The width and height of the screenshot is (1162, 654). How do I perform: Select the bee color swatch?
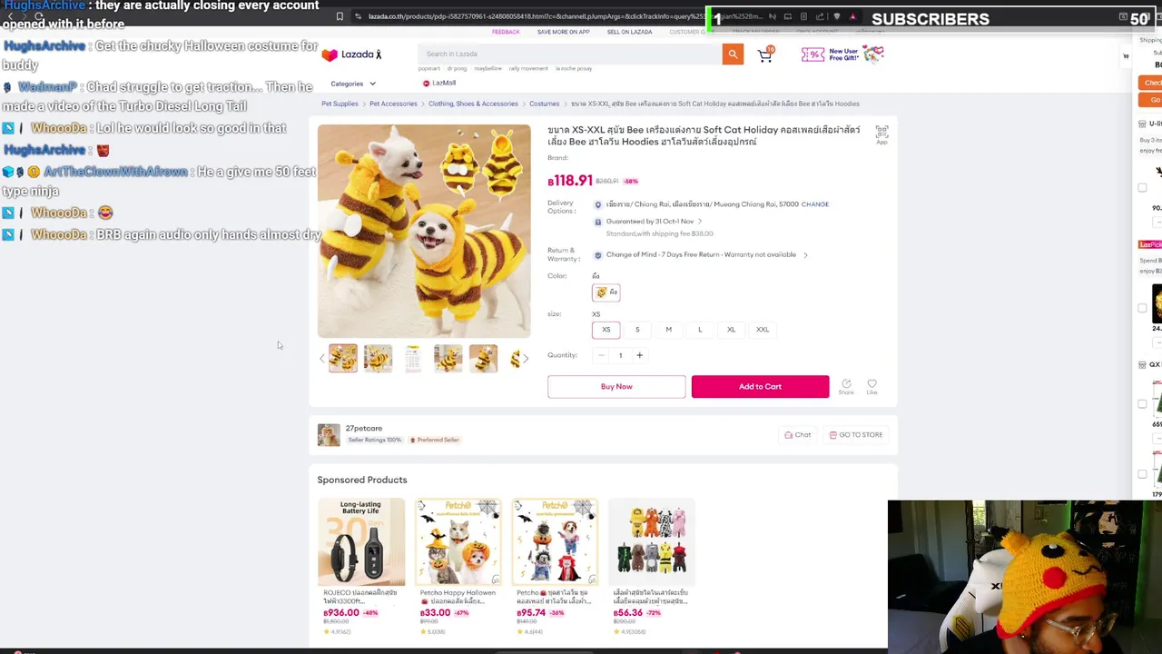pos(606,292)
